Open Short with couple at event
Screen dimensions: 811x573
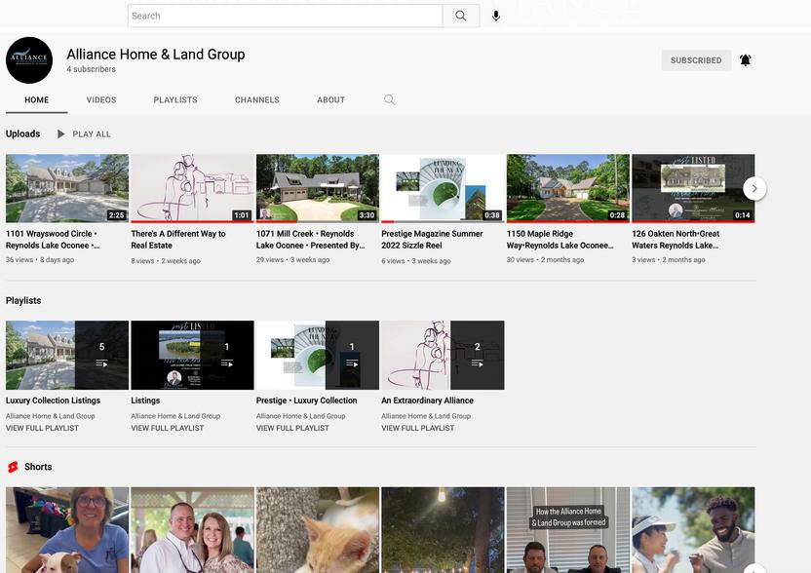(x=192, y=529)
